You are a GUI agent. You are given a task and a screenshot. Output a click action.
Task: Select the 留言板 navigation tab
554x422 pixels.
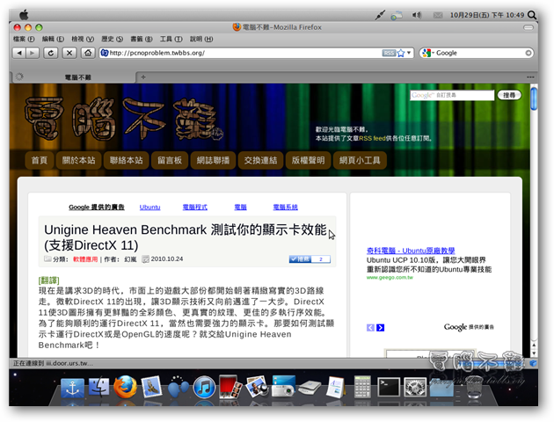click(170, 160)
